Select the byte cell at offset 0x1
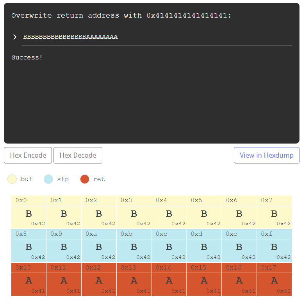The height and width of the screenshot is (300, 303). (x=64, y=212)
